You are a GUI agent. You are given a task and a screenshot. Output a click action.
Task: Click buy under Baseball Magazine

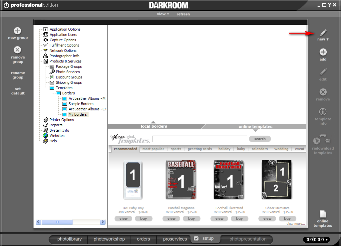coord(191,218)
